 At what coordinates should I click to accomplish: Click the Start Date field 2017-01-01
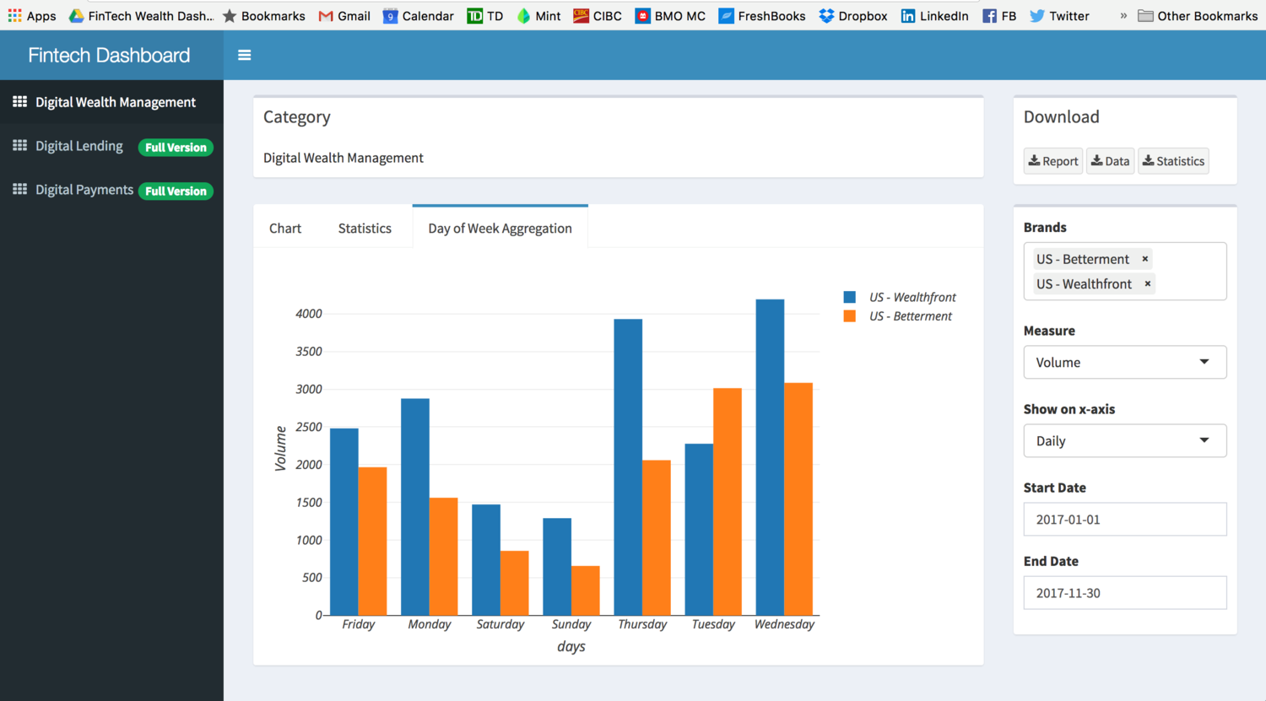[x=1125, y=519]
